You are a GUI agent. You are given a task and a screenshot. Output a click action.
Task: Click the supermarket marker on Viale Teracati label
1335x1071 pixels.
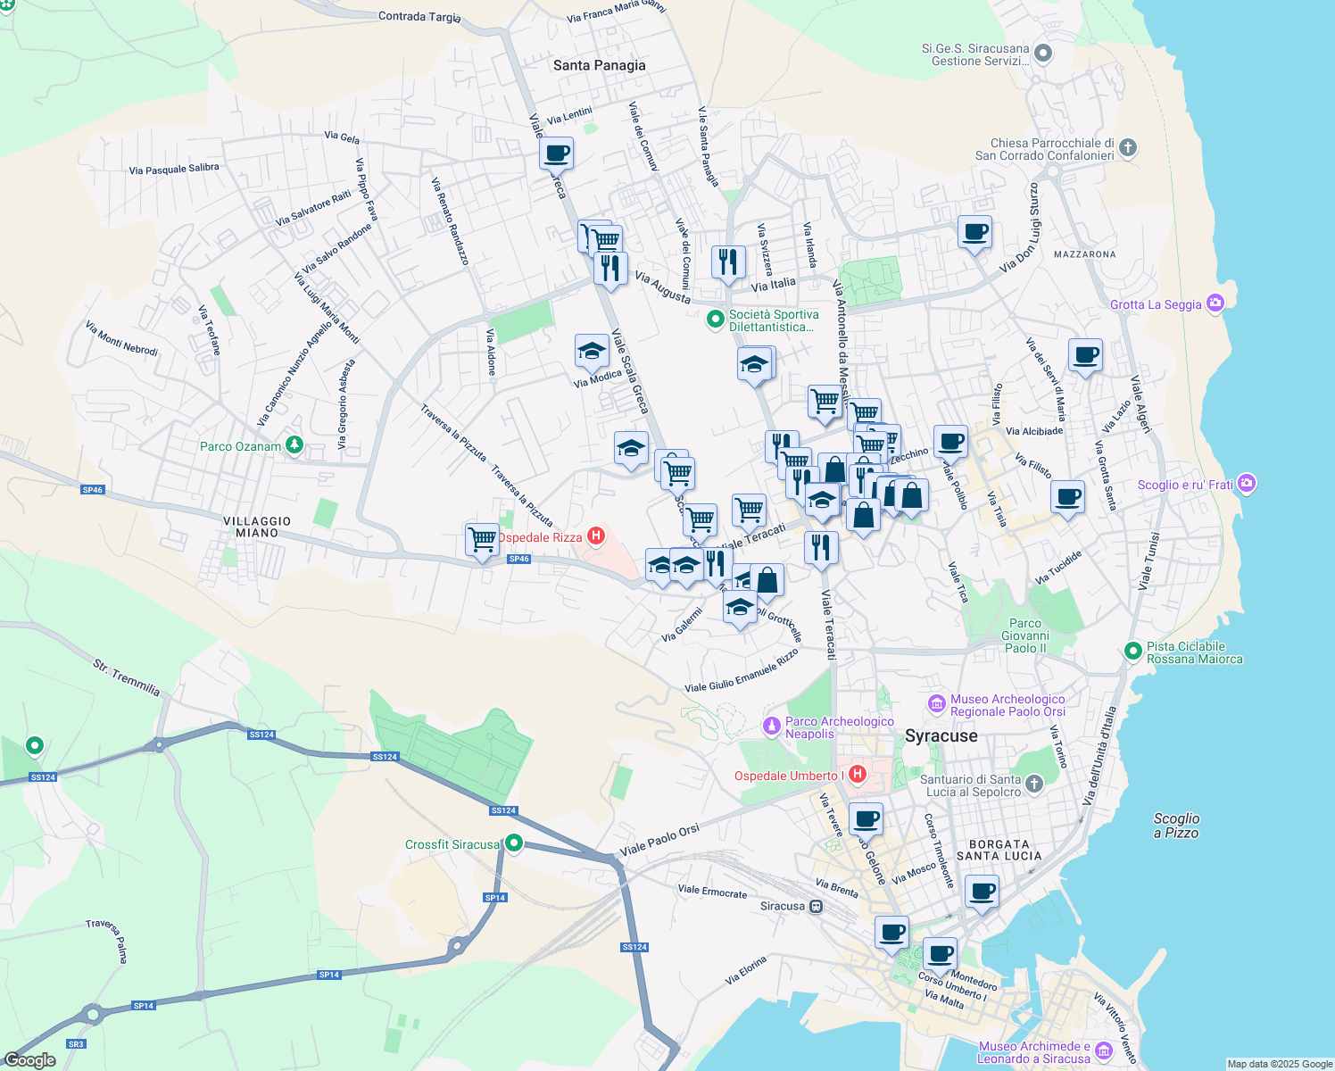(x=749, y=511)
